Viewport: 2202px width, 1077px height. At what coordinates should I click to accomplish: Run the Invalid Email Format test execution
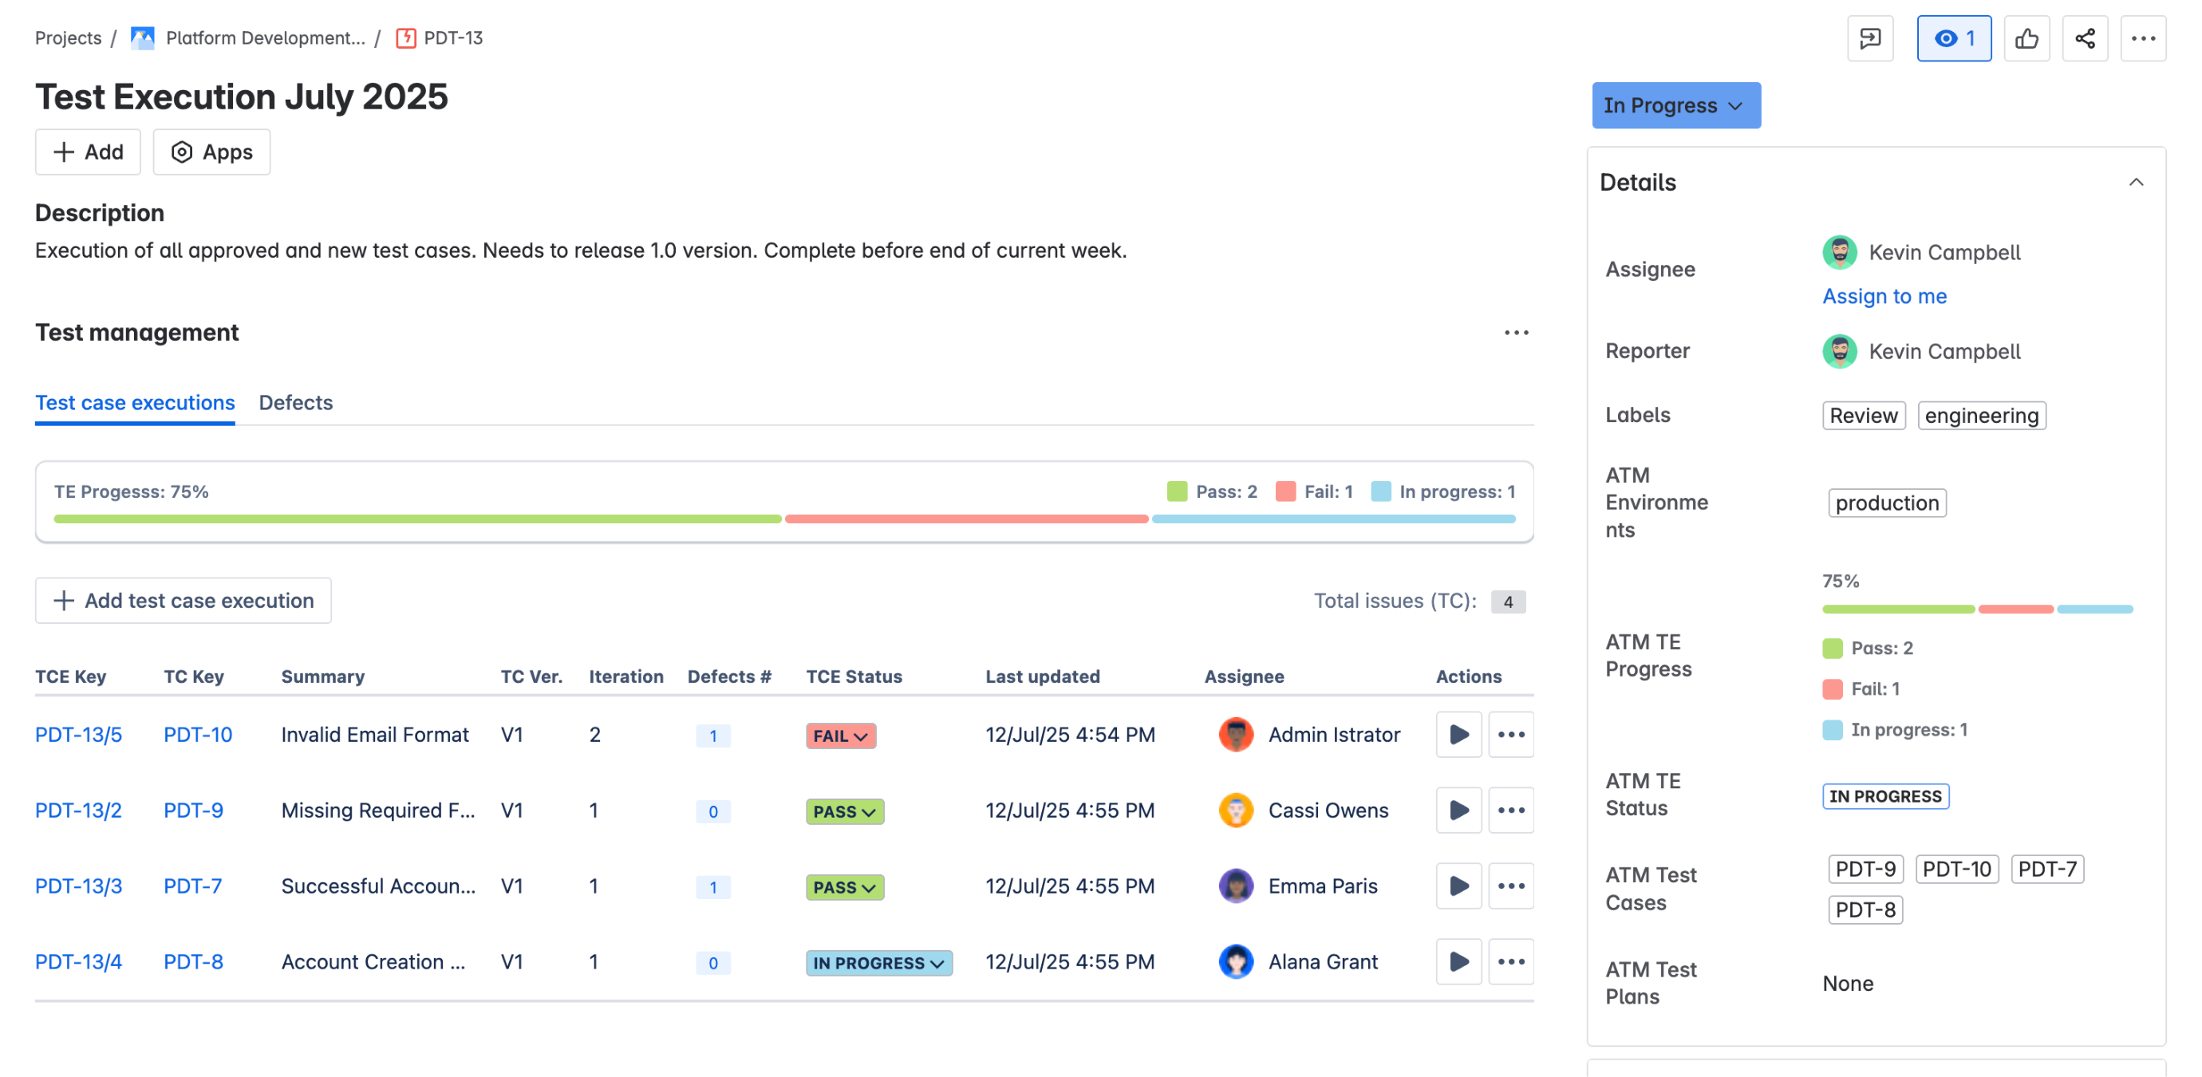click(x=1458, y=734)
